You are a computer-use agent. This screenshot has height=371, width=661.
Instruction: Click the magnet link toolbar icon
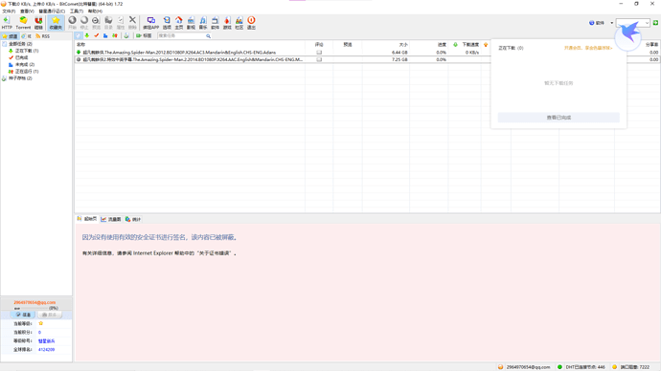click(x=38, y=23)
